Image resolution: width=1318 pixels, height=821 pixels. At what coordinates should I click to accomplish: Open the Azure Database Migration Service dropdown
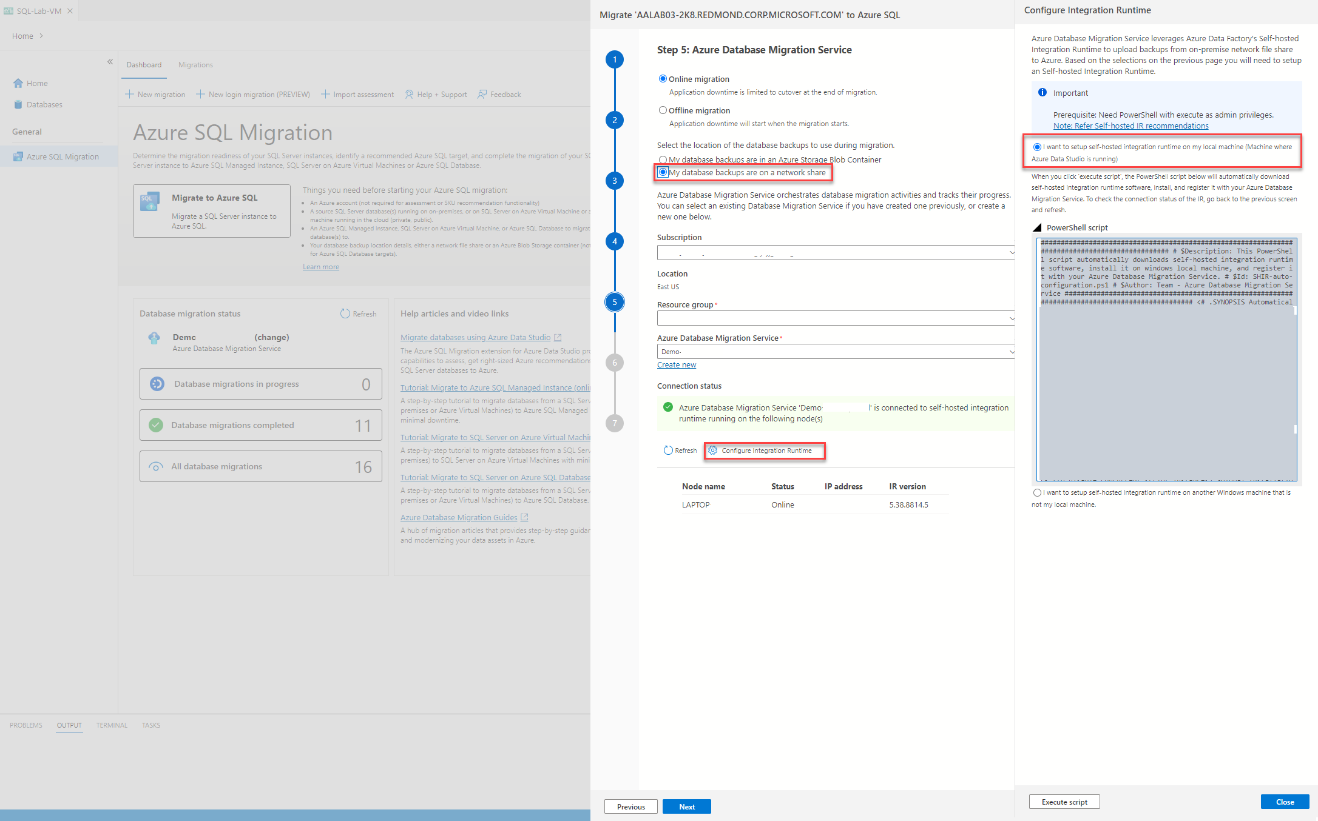835,351
